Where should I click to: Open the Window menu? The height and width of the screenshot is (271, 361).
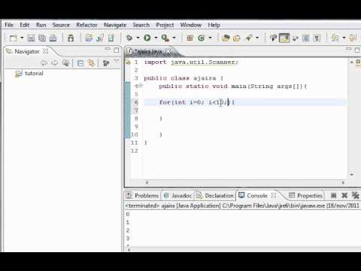(191, 25)
